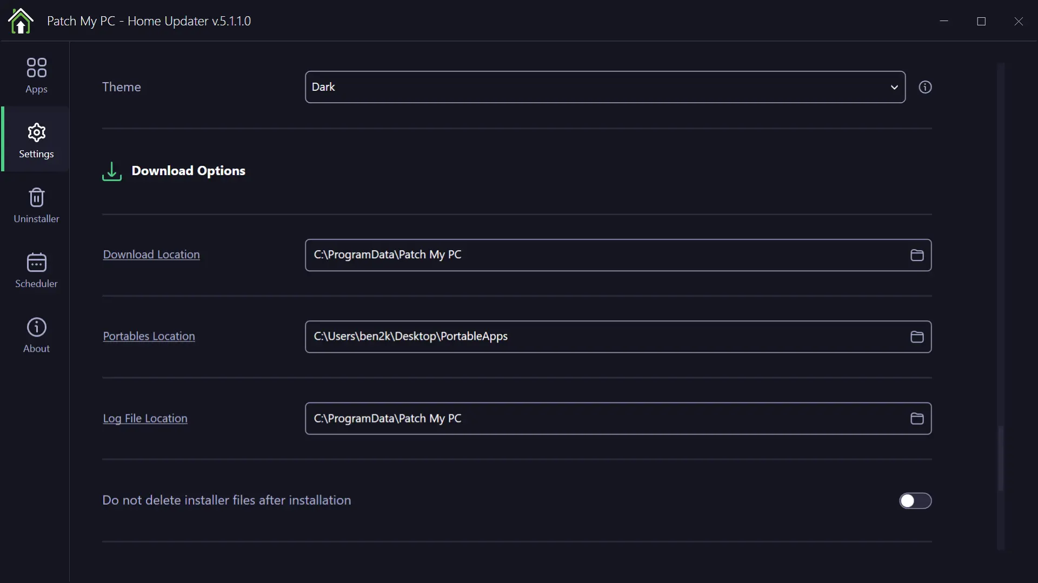Browse folder for Portables Location
This screenshot has width=1038, height=583.
pyautogui.click(x=917, y=337)
